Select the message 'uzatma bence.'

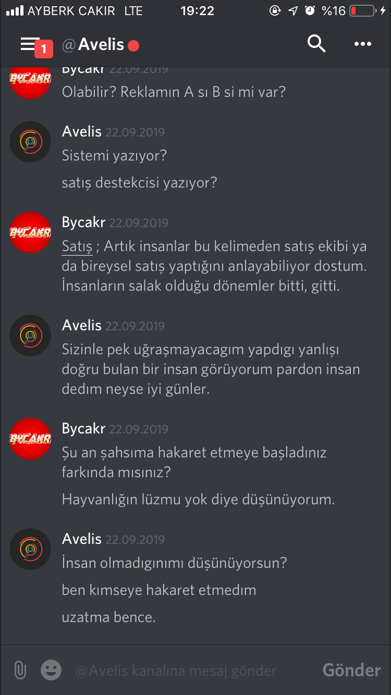(x=109, y=617)
